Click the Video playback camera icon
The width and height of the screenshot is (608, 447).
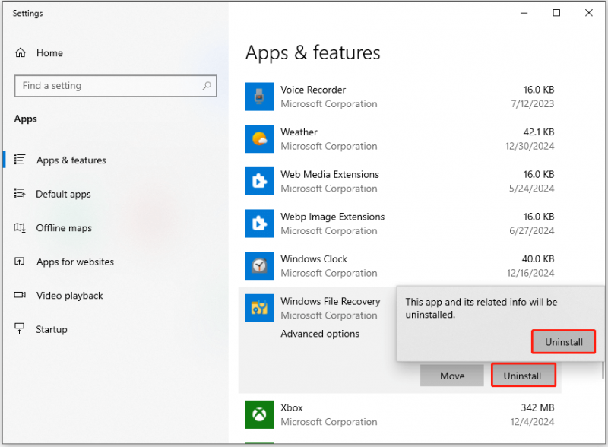click(x=20, y=295)
